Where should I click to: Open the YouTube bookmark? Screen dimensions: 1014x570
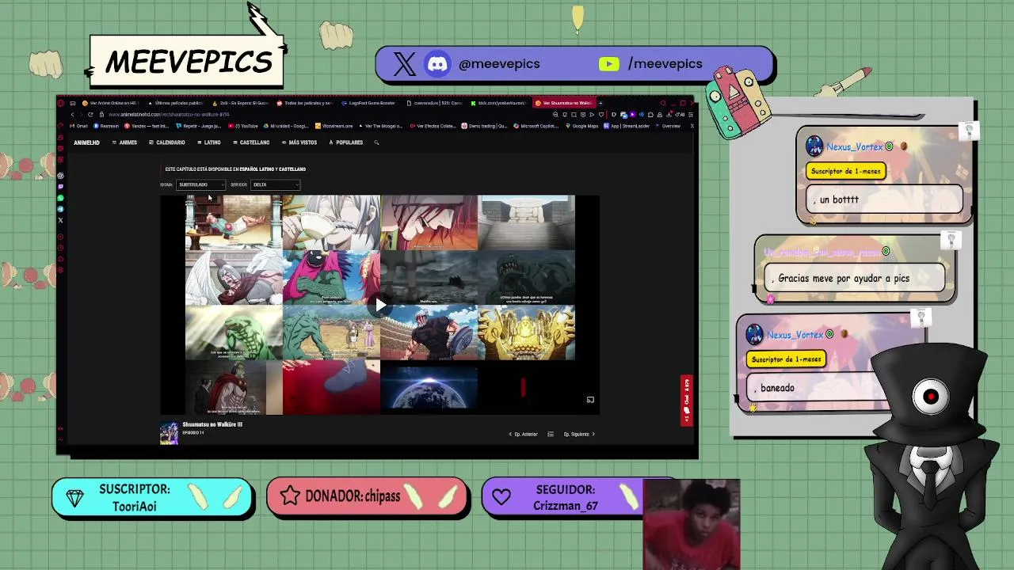(243, 126)
